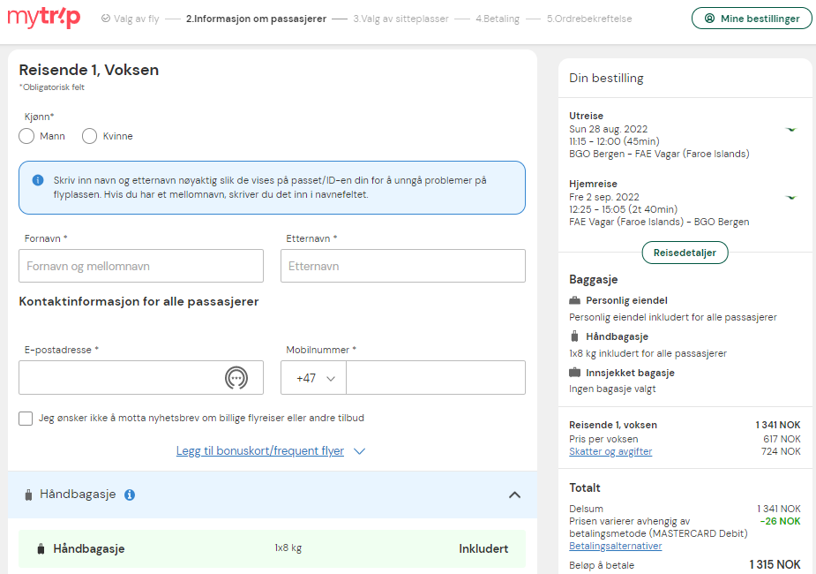
Task: Click the Inkludert label in hand baggage row
Action: pyautogui.click(x=483, y=548)
